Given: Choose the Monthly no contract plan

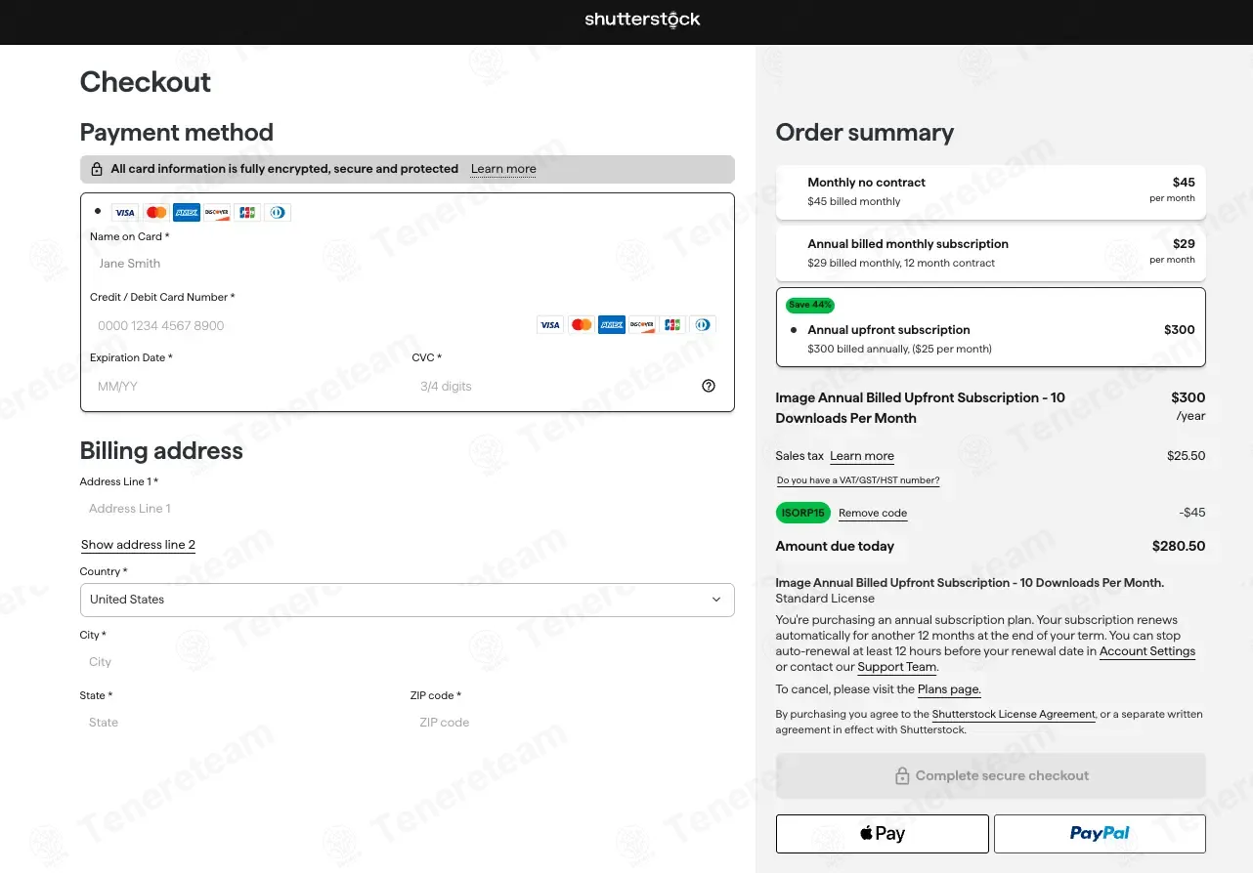Looking at the screenshot, I should click(990, 191).
